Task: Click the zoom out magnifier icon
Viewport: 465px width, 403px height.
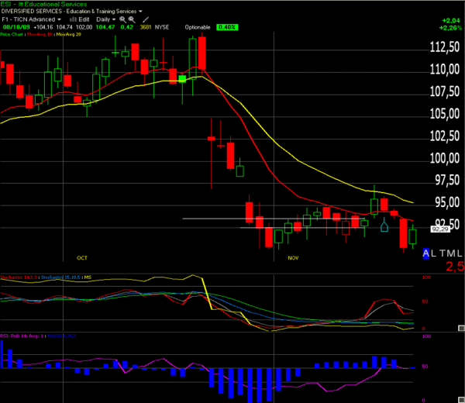Action: 132,20
